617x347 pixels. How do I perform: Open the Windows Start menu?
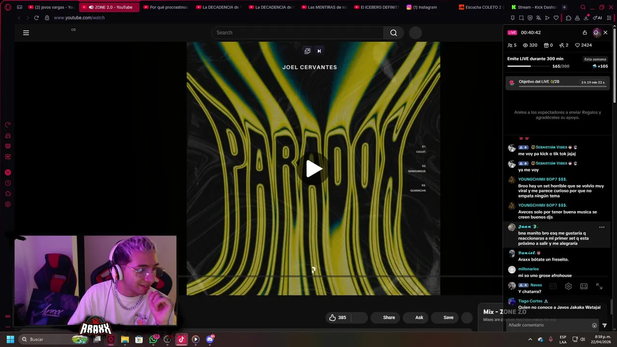click(x=10, y=339)
